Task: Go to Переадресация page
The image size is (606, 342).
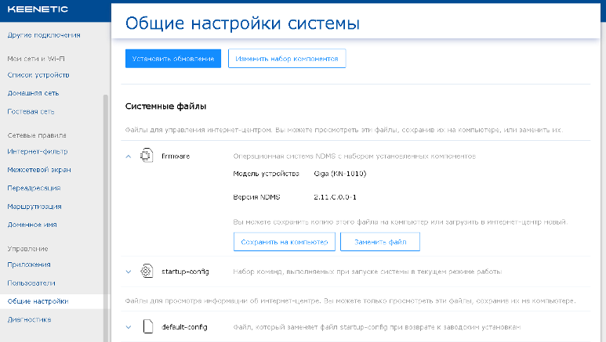Action: pyautogui.click(x=34, y=188)
